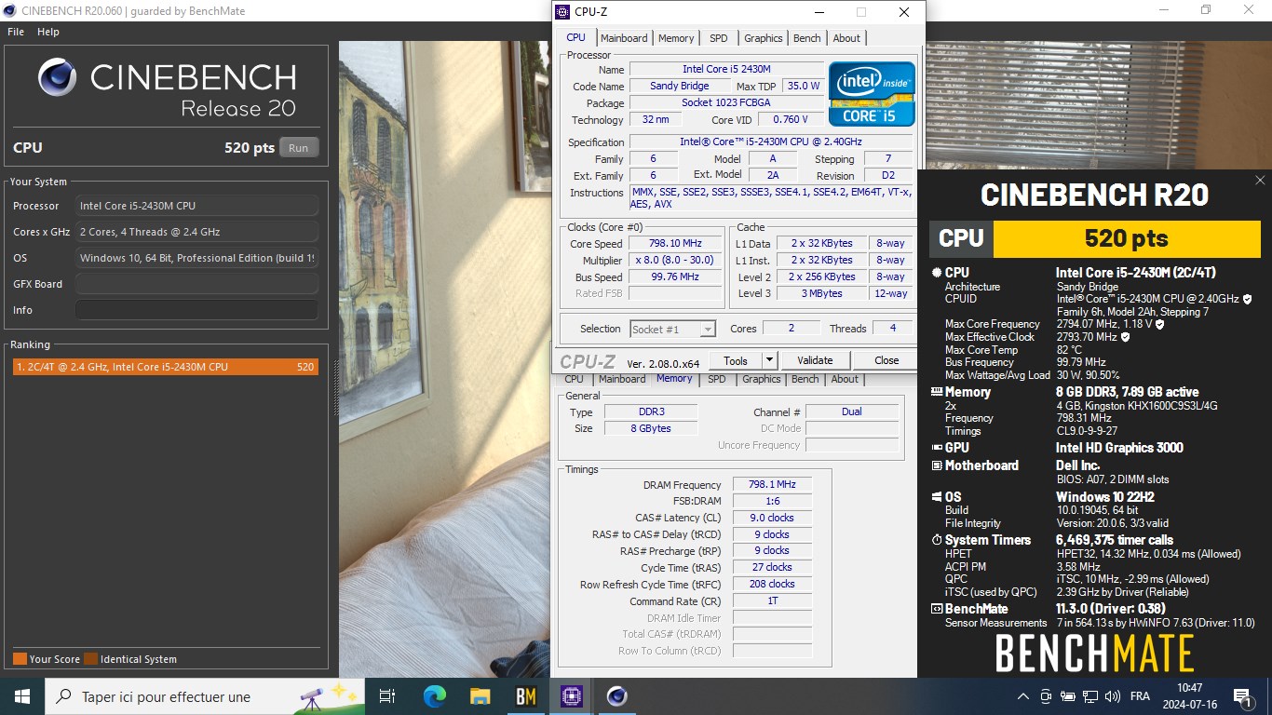Image resolution: width=1272 pixels, height=715 pixels.
Task: Click the empty Info field
Action: point(196,310)
